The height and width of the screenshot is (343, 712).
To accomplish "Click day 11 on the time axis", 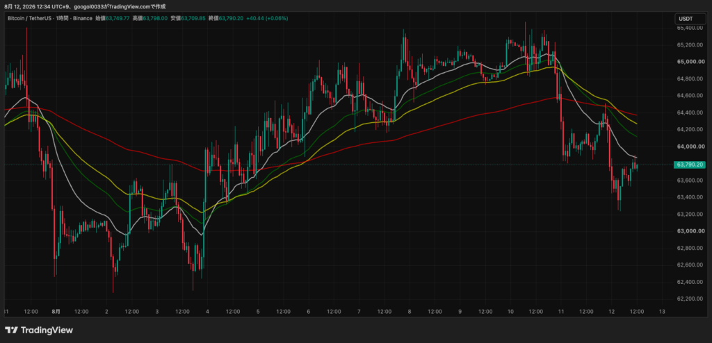I will click(x=561, y=312).
